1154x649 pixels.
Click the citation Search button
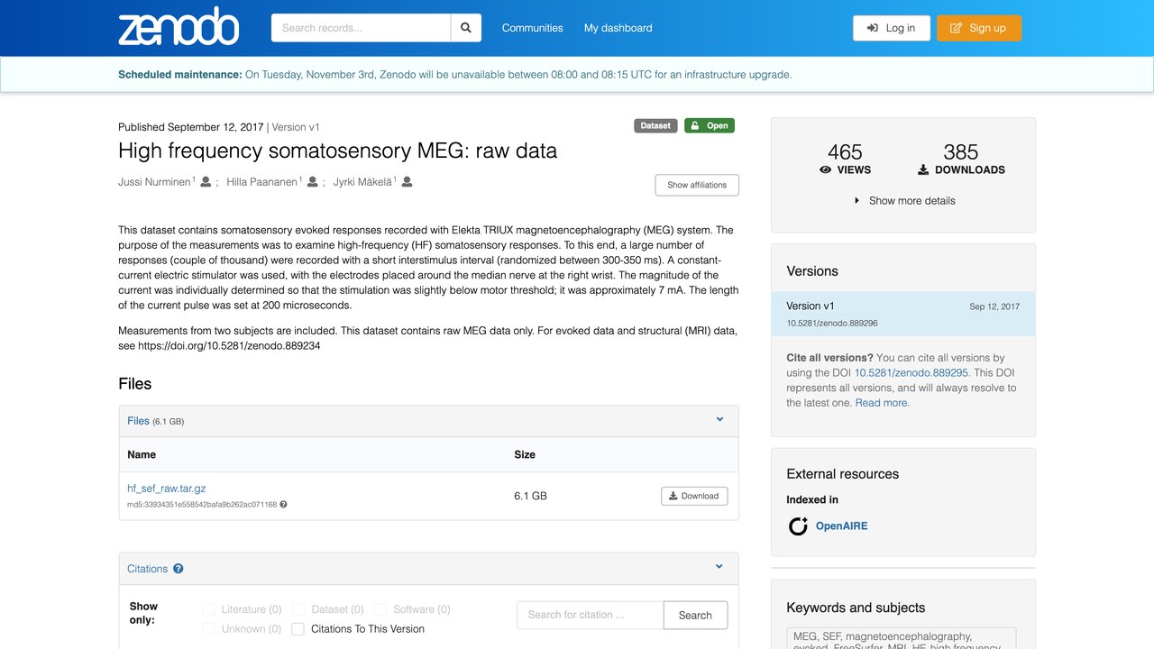click(x=695, y=615)
